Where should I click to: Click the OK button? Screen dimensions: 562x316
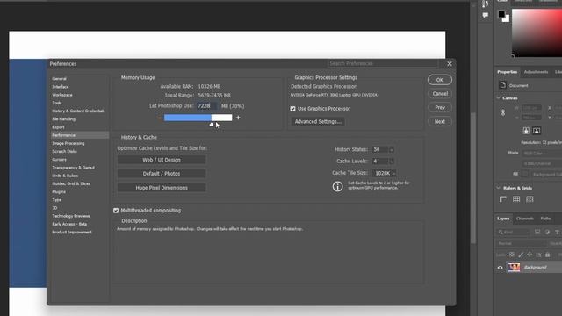pyautogui.click(x=439, y=80)
